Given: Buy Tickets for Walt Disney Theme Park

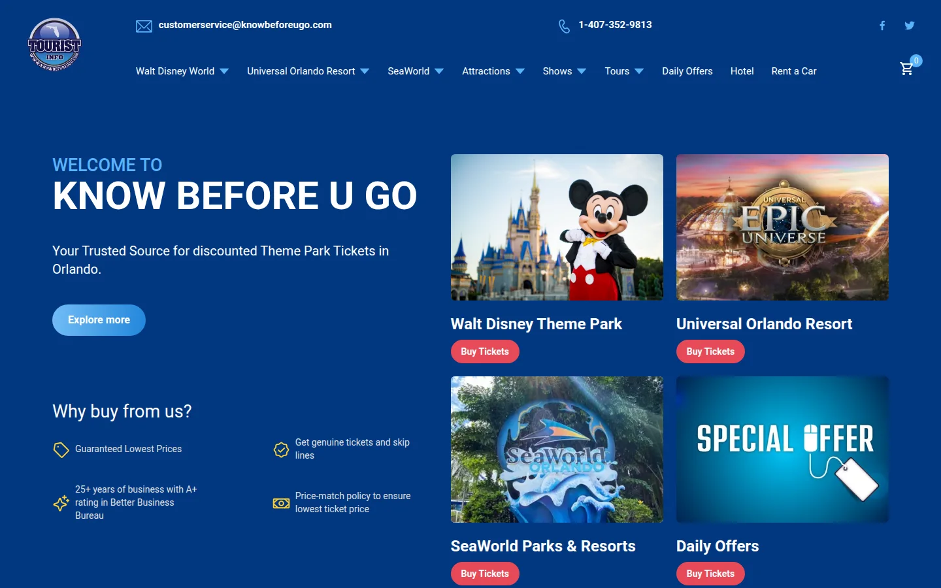Looking at the screenshot, I should (485, 351).
